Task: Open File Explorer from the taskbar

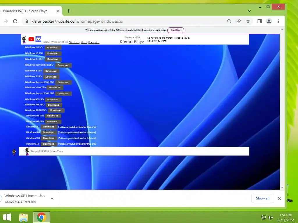Action: 23,217
